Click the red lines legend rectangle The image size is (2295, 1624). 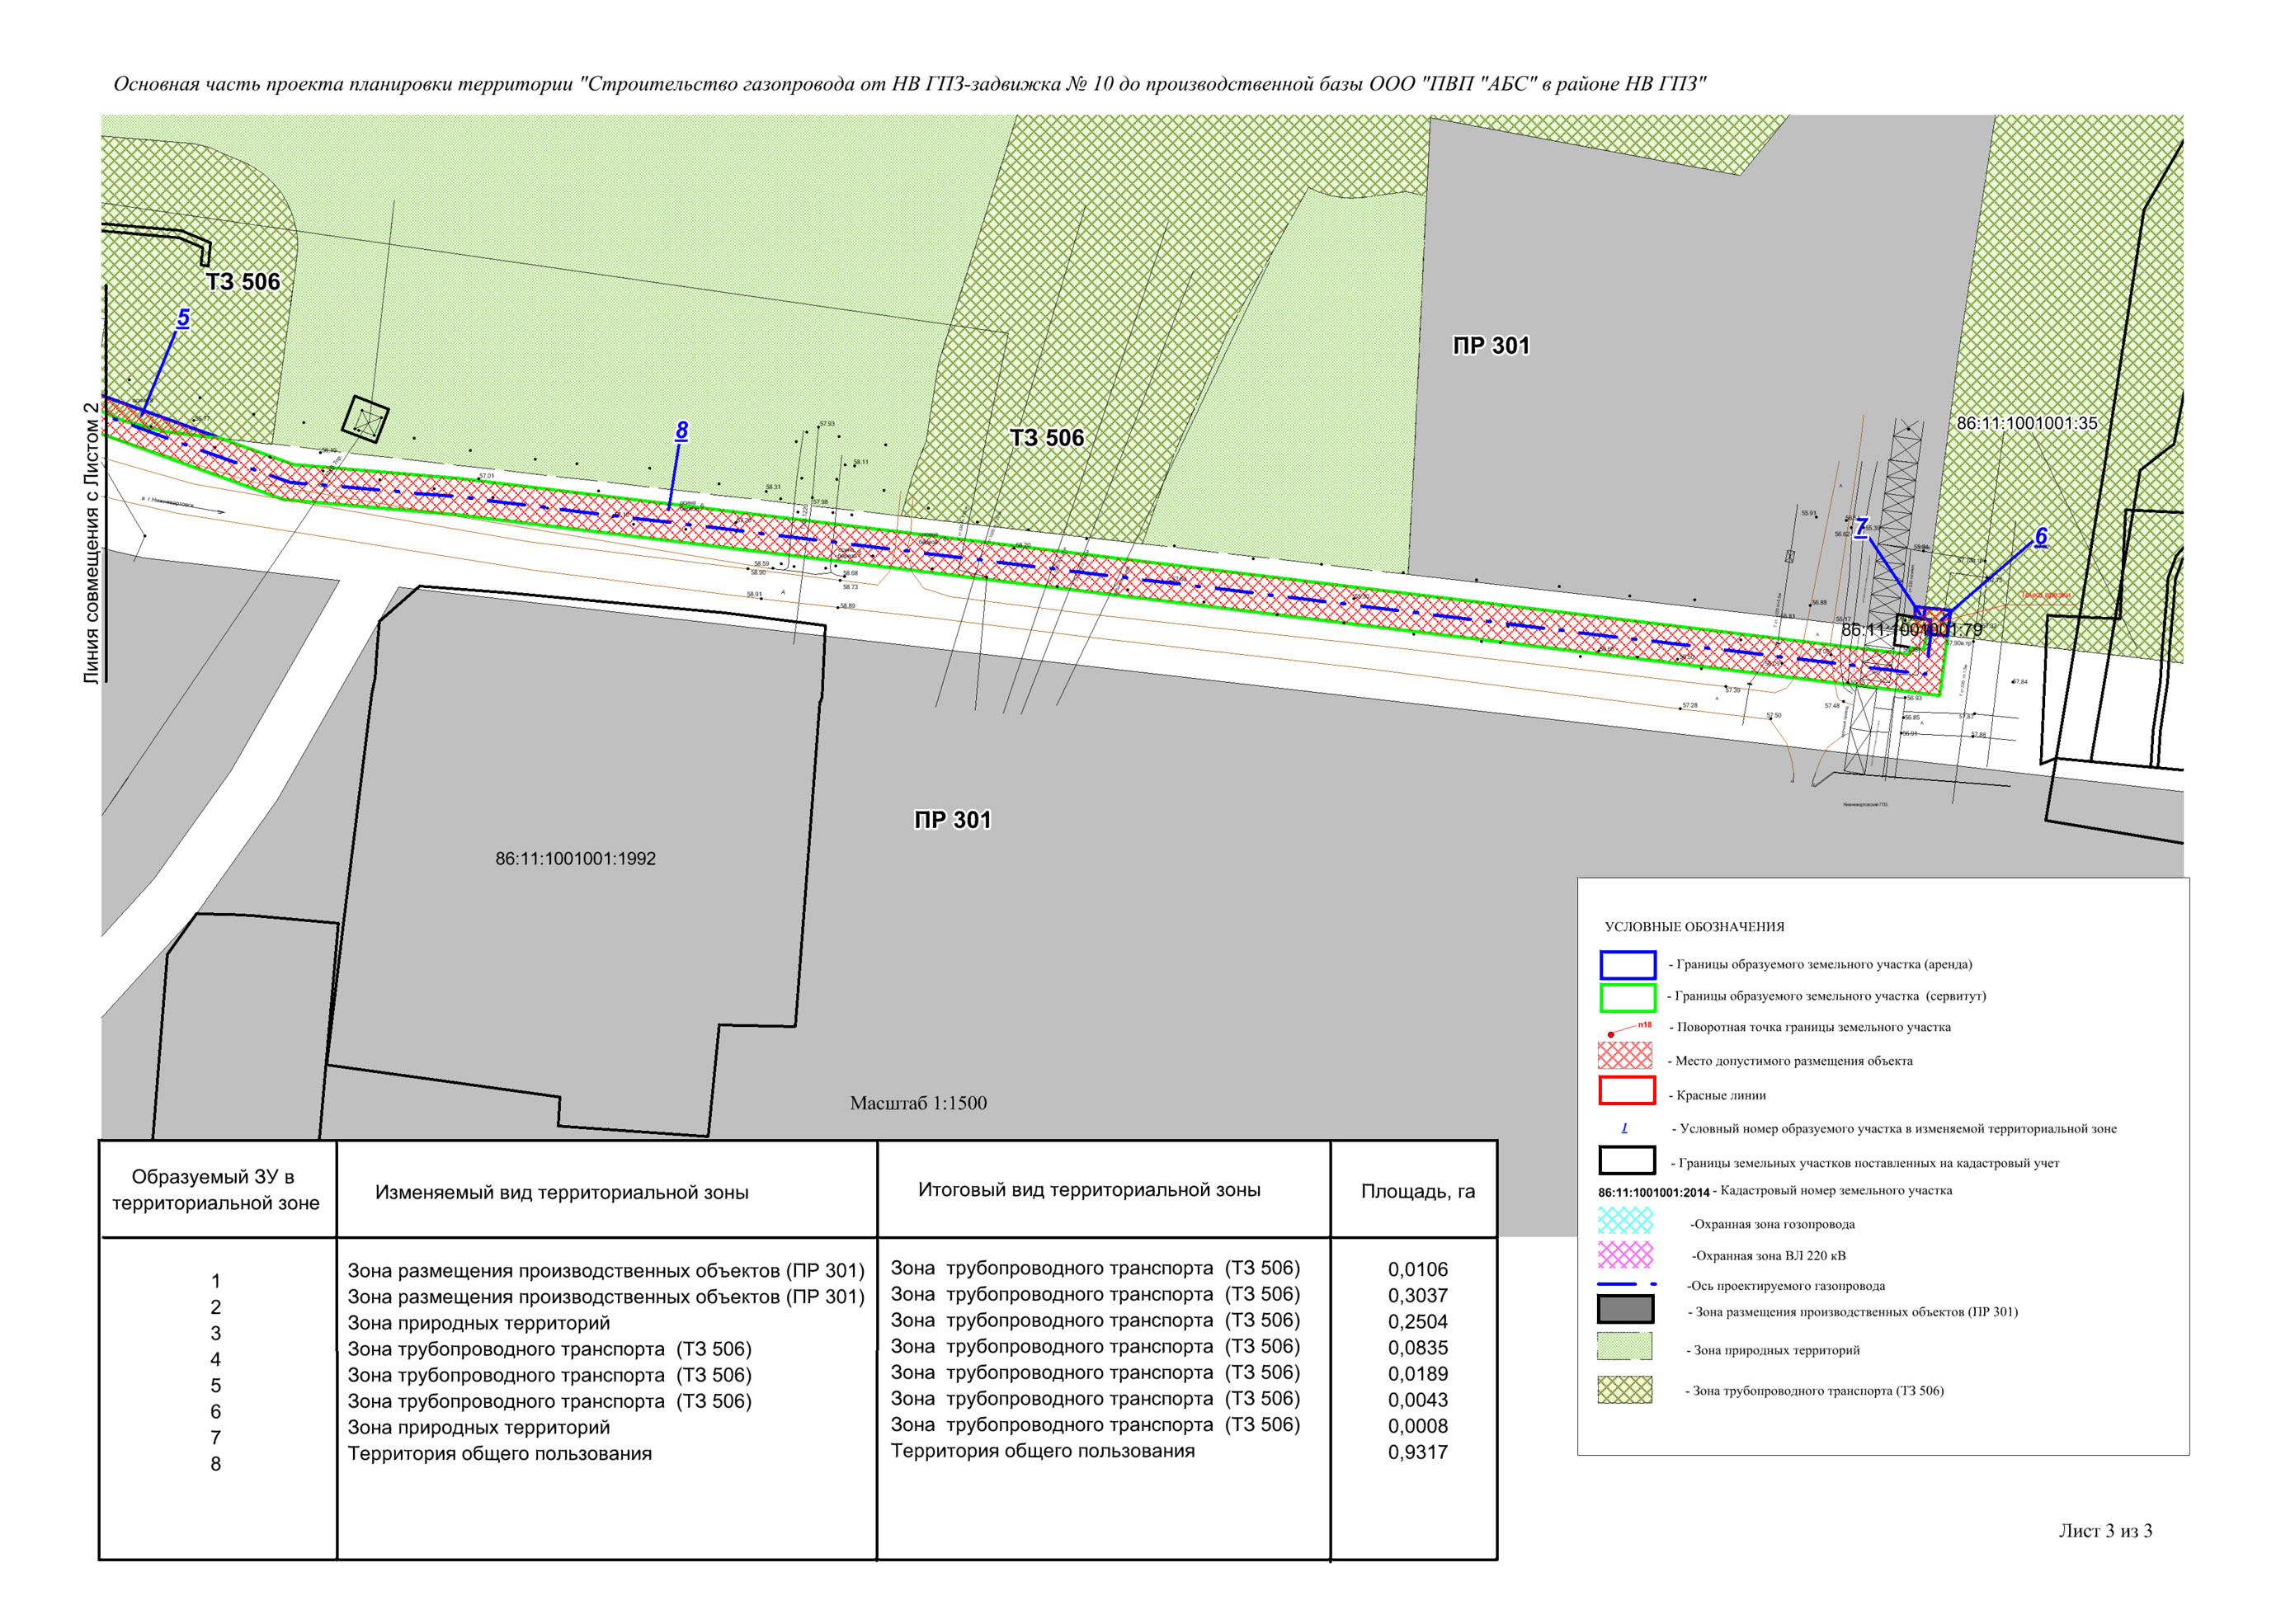1626,1090
